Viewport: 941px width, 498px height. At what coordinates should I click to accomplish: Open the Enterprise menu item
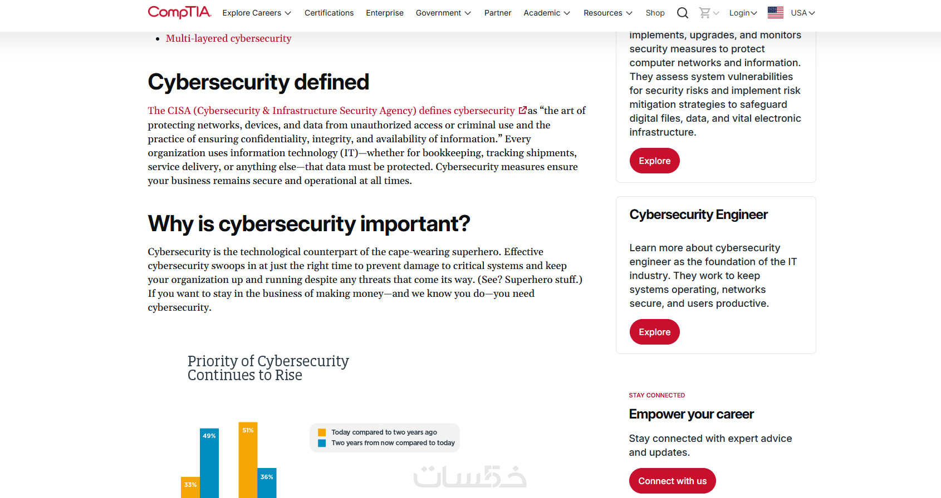click(x=385, y=13)
